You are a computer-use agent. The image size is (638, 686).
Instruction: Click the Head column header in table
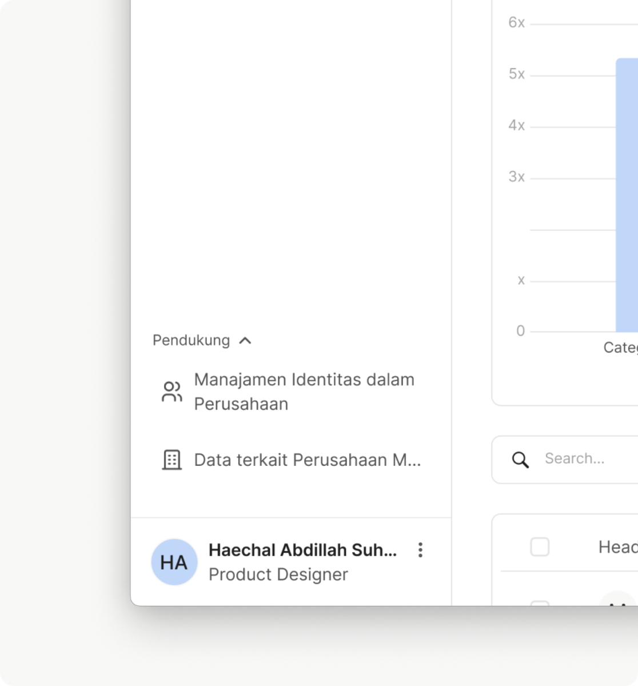(617, 547)
